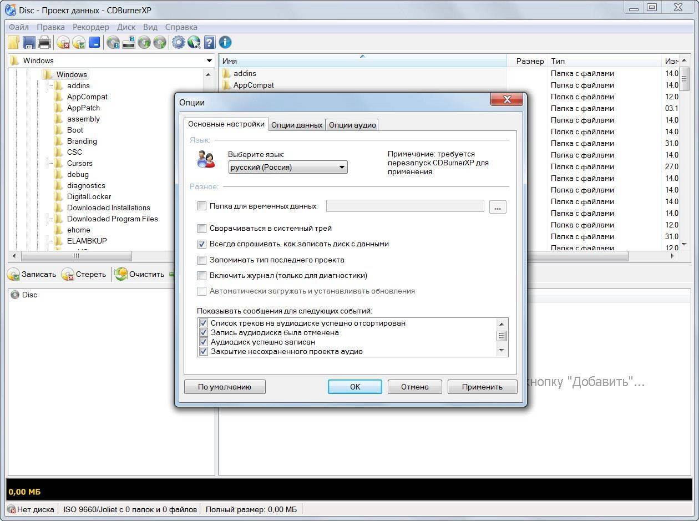Screen dimensions: 699x521
Task: Click the users icon beside language selection
Action: tap(206, 159)
